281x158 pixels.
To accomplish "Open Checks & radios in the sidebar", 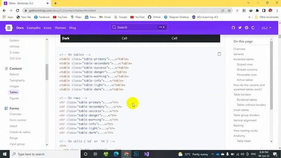I will (20, 132).
